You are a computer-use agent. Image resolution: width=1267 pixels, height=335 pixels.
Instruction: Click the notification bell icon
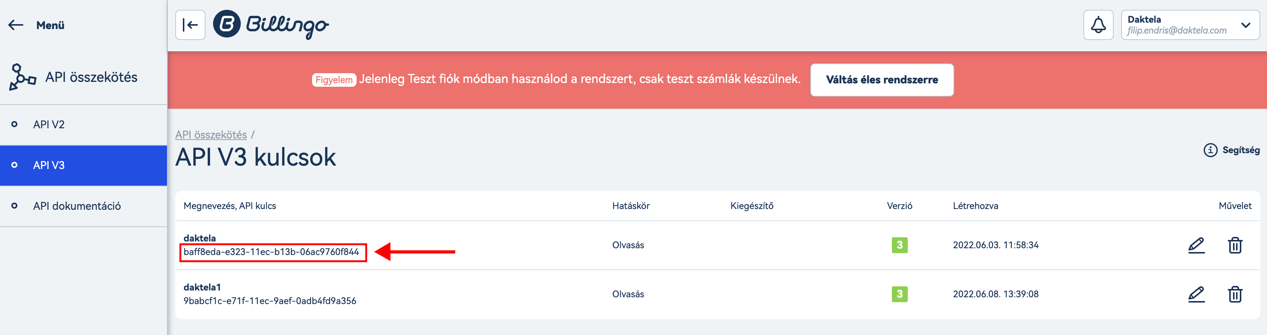coord(1098,25)
